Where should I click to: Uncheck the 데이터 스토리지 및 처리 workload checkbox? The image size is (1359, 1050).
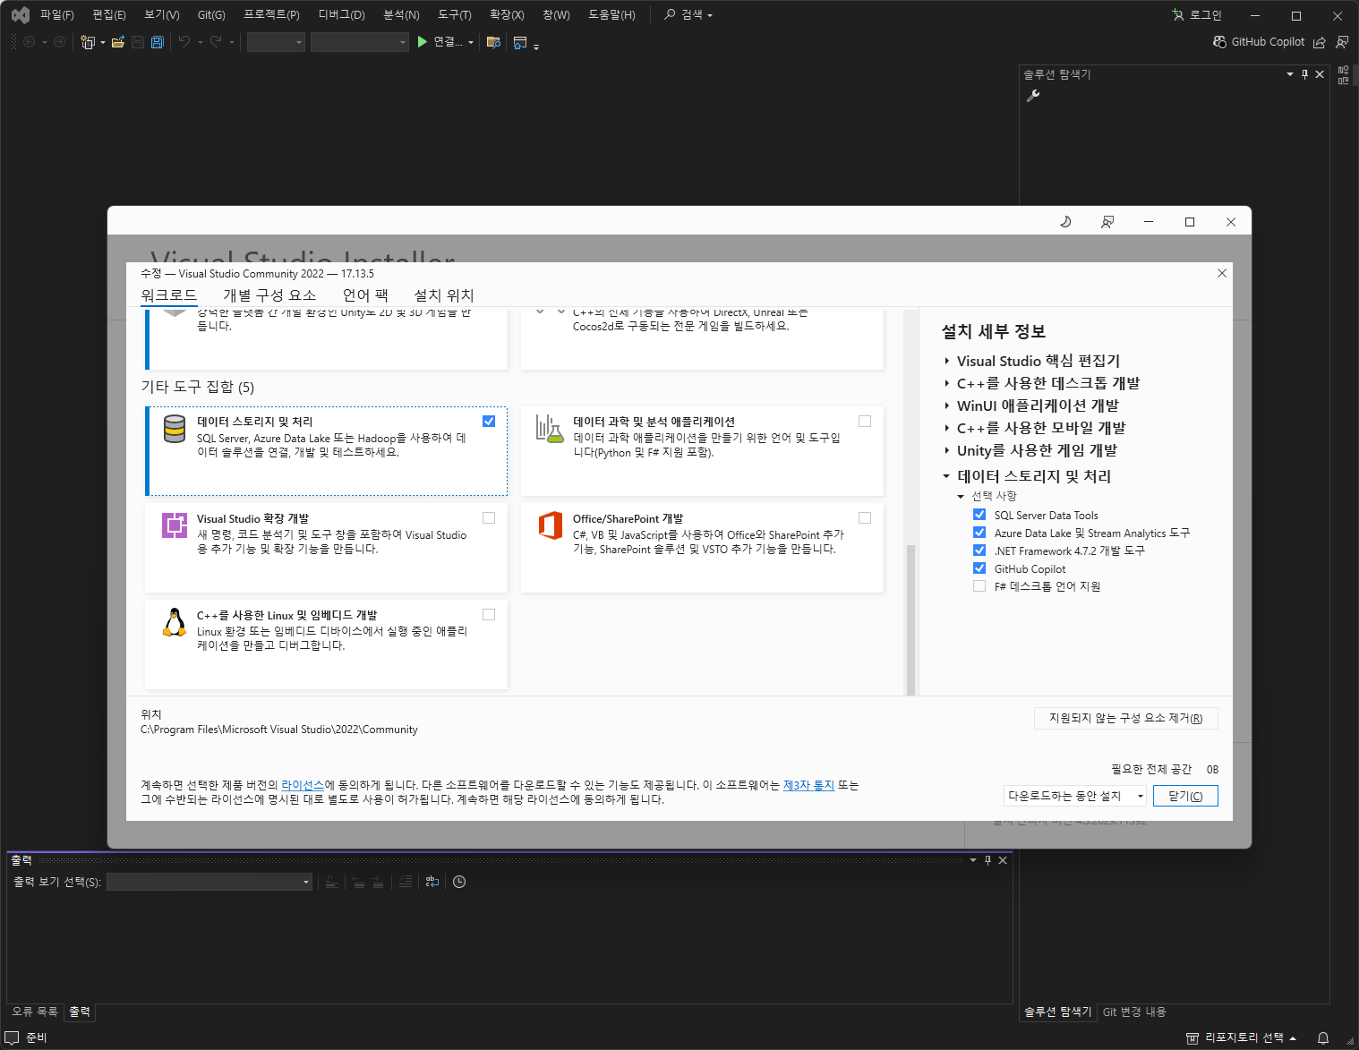tap(489, 421)
